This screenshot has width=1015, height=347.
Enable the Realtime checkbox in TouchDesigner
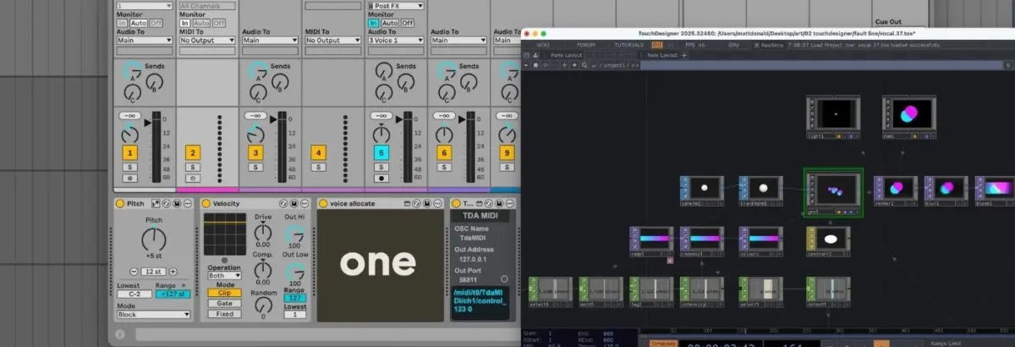coord(755,45)
